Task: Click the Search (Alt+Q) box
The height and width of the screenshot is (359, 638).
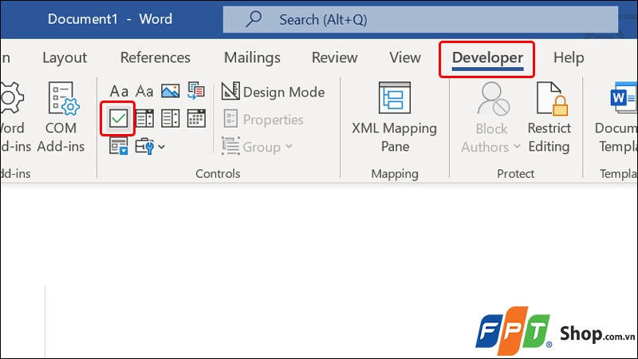Action: pos(420,19)
